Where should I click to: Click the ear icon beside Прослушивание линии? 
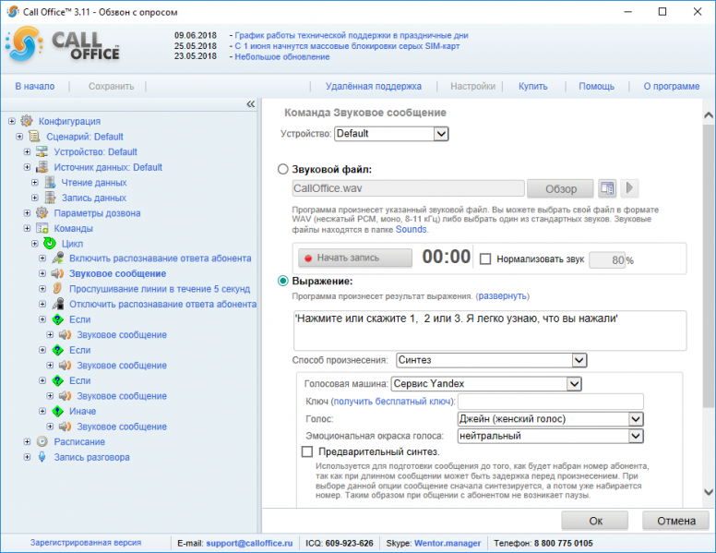[x=57, y=288]
